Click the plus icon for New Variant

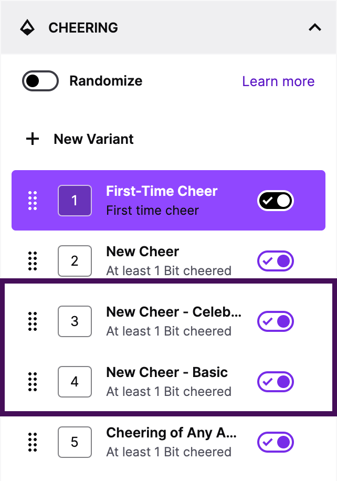tap(33, 139)
